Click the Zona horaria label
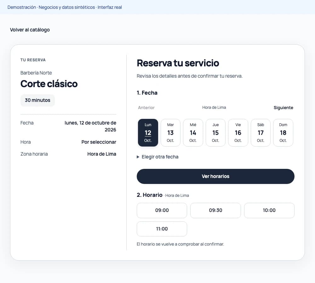The width and height of the screenshot is (315, 283). (34, 154)
